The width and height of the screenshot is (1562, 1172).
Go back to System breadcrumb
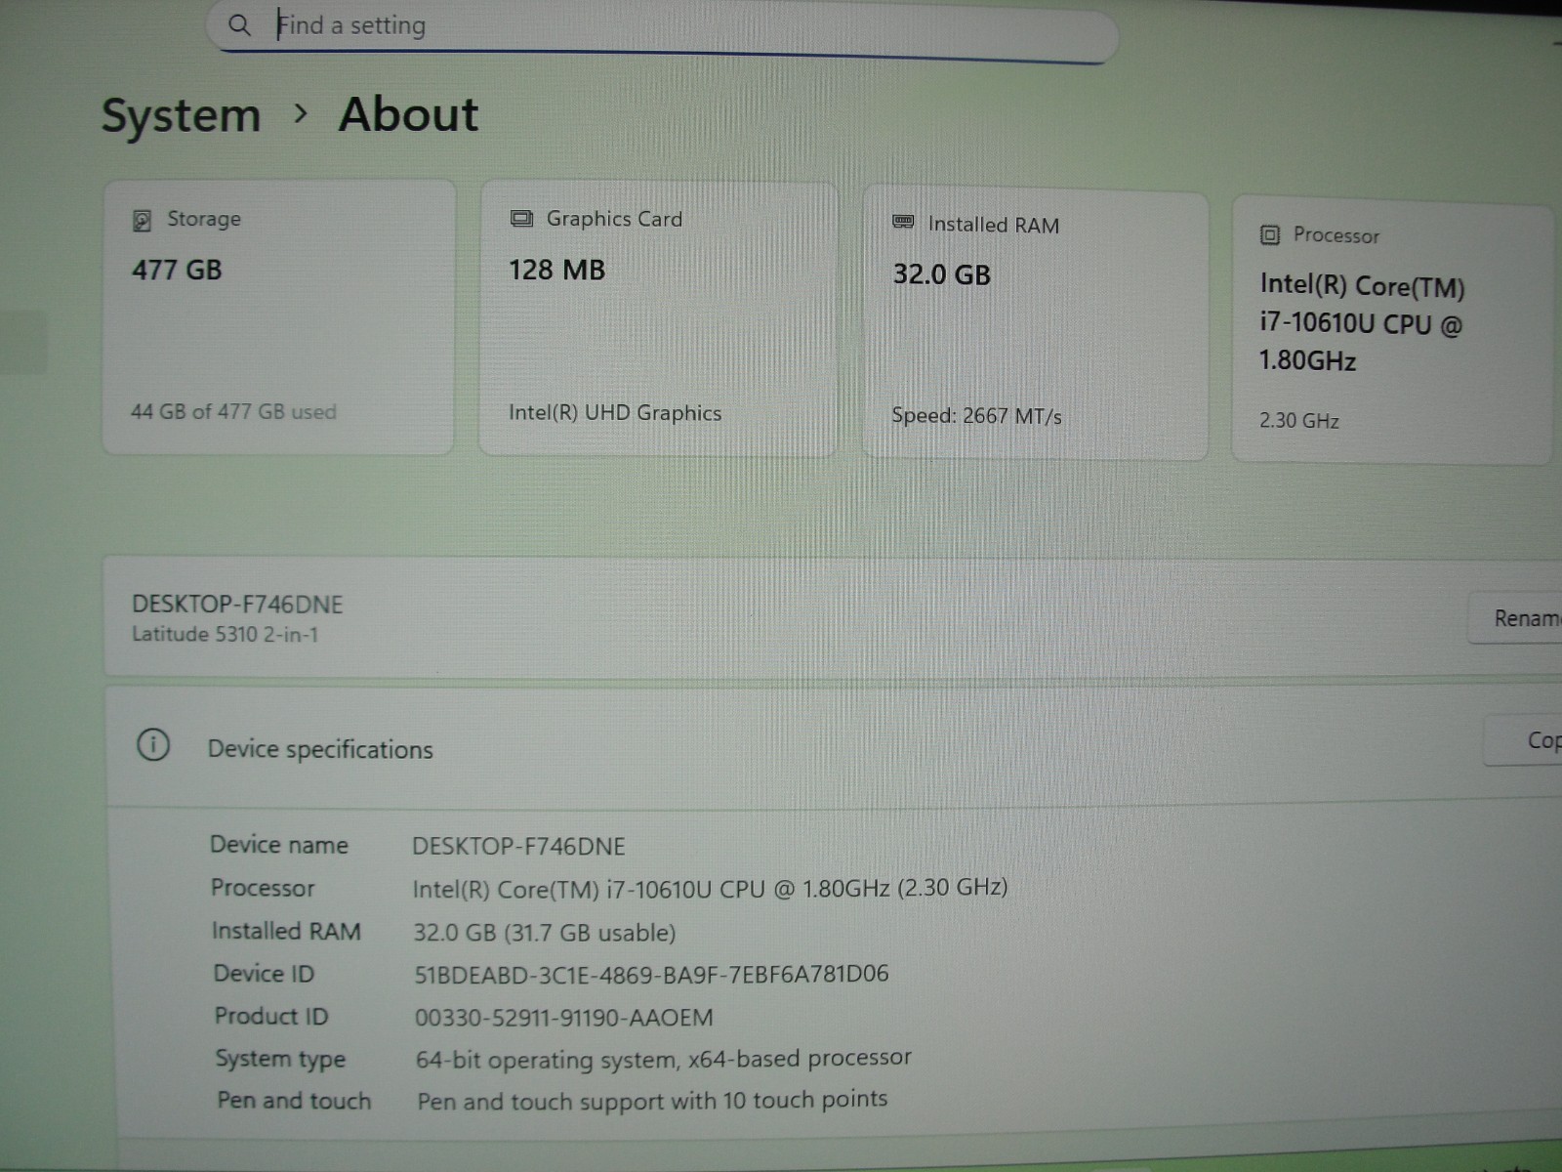pyautogui.click(x=182, y=116)
